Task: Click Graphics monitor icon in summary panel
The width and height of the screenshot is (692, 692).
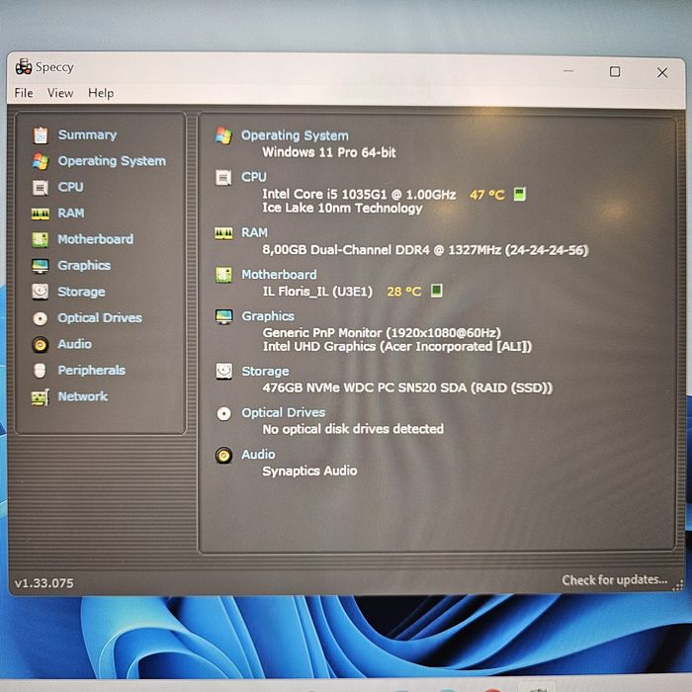Action: click(223, 316)
